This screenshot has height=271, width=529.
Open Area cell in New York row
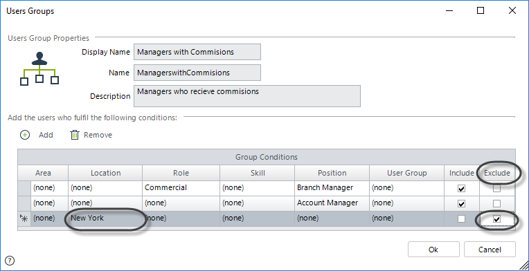point(49,218)
